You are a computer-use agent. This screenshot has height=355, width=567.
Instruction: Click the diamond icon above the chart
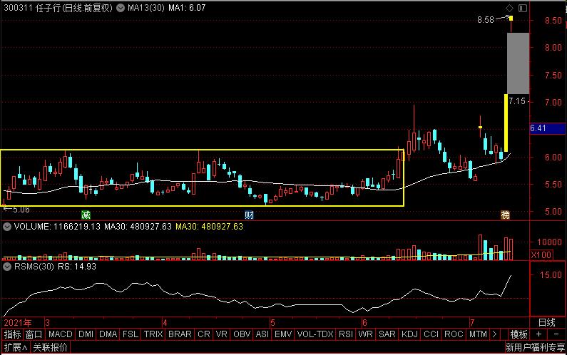[x=509, y=8]
